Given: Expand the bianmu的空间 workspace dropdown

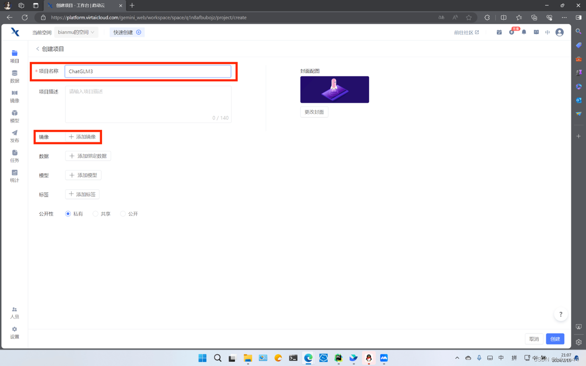Looking at the screenshot, I should tap(76, 32).
